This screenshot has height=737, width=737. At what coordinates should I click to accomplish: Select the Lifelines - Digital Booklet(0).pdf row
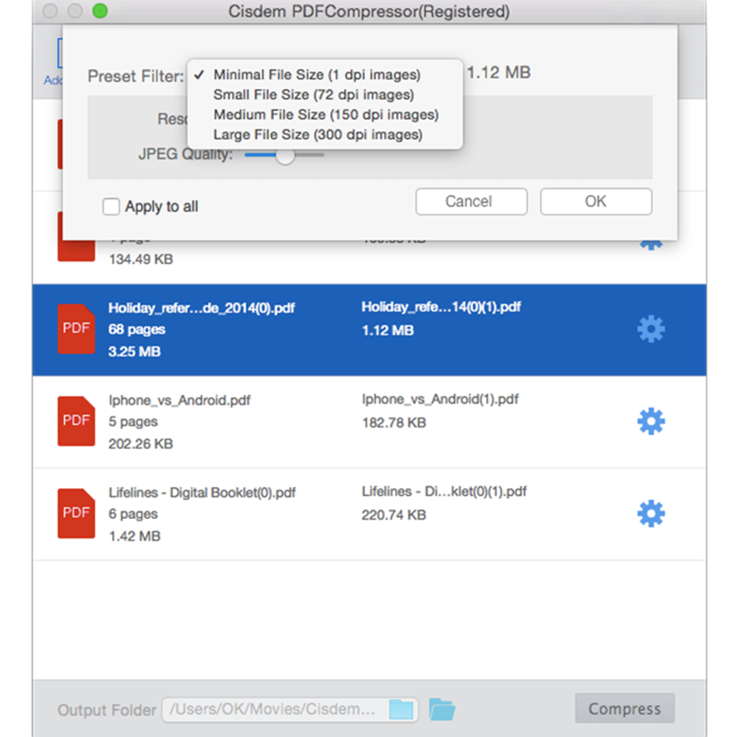pos(368,514)
